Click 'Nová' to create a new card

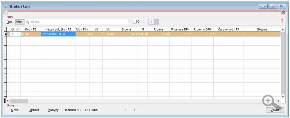15,110
